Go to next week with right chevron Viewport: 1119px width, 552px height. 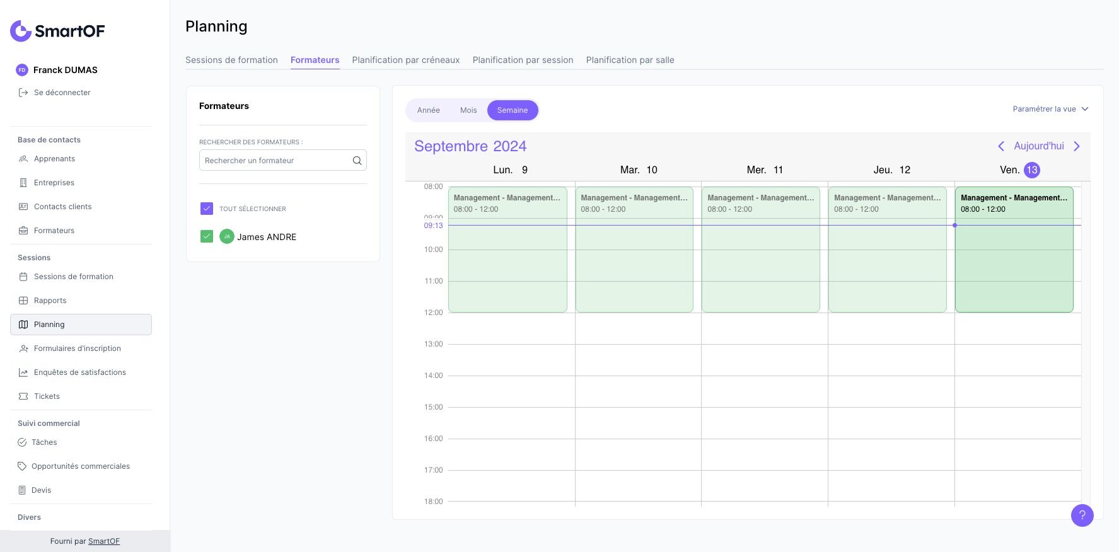click(x=1077, y=146)
